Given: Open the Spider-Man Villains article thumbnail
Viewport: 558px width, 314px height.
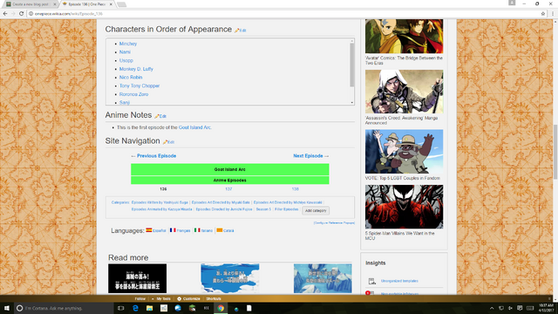Looking at the screenshot, I should (x=404, y=207).
